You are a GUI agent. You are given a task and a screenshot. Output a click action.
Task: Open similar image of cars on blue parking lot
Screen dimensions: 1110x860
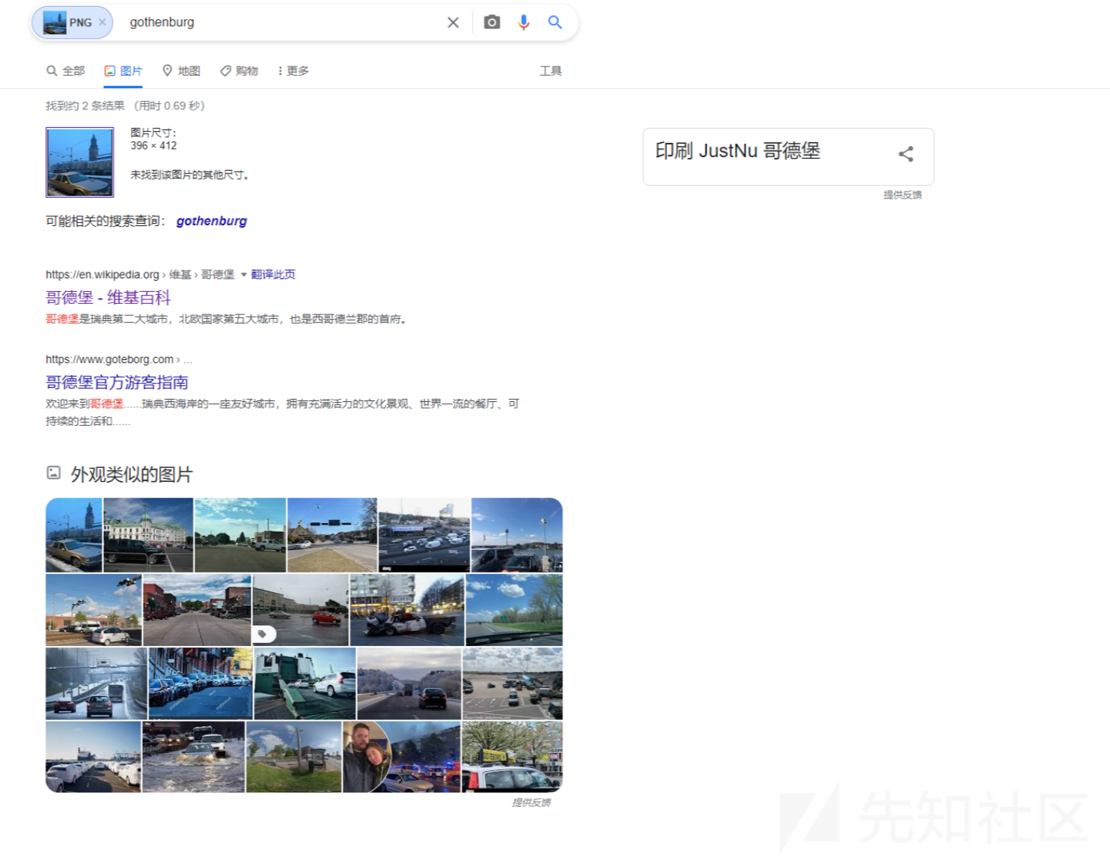(x=201, y=683)
